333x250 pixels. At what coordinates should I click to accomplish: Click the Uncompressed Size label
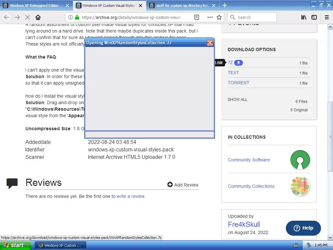coord(48,129)
